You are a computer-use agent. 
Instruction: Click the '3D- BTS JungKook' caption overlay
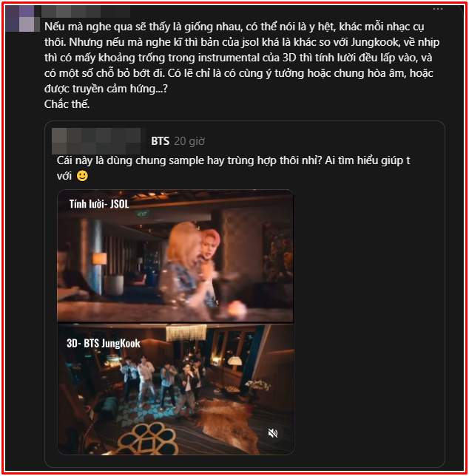pyautogui.click(x=104, y=344)
